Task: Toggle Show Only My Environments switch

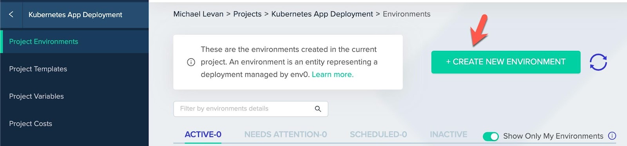Action: (491, 136)
